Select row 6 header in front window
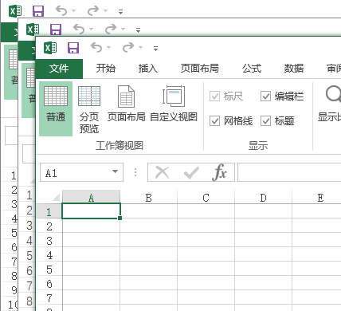The width and height of the screenshot is (341, 311). click(49, 284)
